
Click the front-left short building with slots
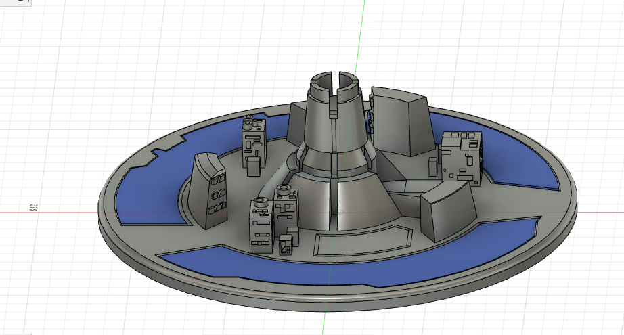(x=261, y=225)
